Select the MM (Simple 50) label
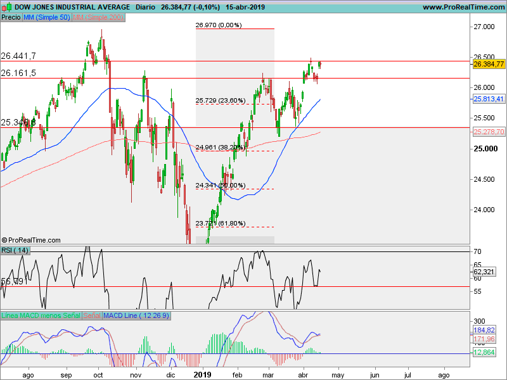 [x=47, y=18]
